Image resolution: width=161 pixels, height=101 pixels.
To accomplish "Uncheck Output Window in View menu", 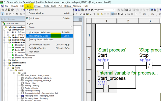I will pyautogui.click(x=49, y=13).
